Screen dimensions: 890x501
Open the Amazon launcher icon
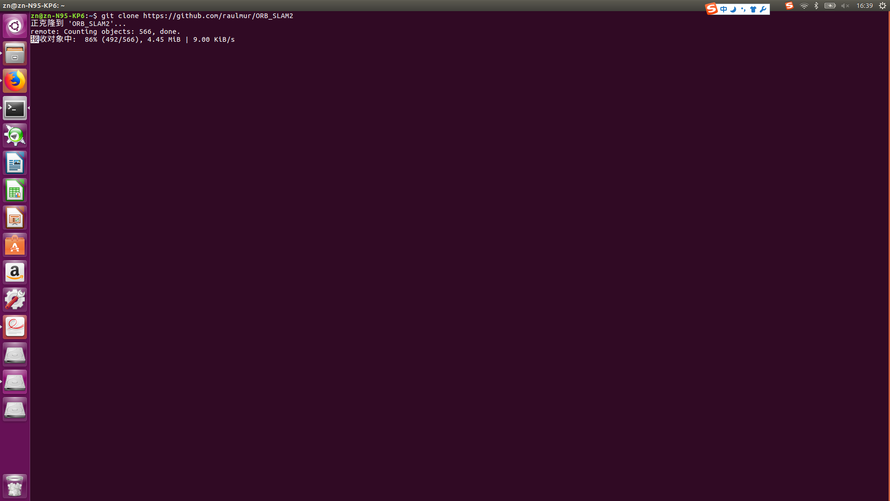pos(15,272)
